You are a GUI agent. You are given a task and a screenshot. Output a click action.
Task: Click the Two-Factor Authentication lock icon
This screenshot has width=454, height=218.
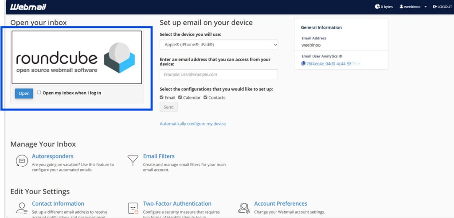click(133, 208)
